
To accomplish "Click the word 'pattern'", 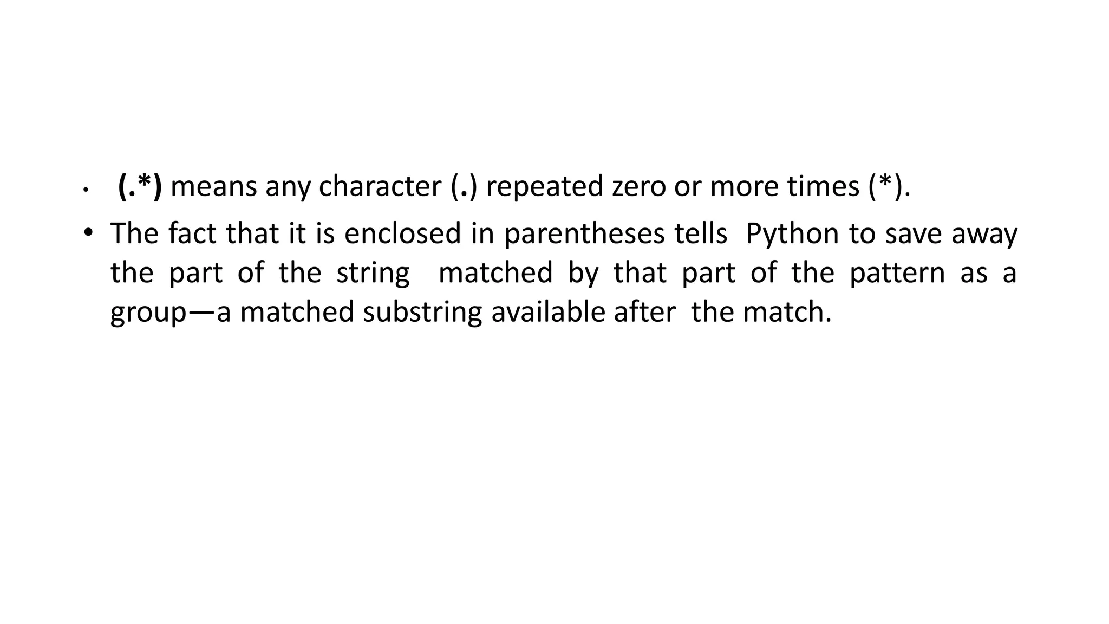I will point(896,272).
